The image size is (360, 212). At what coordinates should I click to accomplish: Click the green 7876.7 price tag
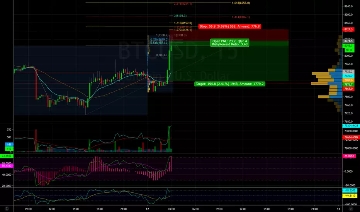(x=348, y=84)
